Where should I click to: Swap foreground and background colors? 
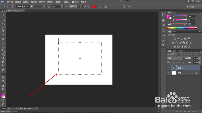point(4,92)
